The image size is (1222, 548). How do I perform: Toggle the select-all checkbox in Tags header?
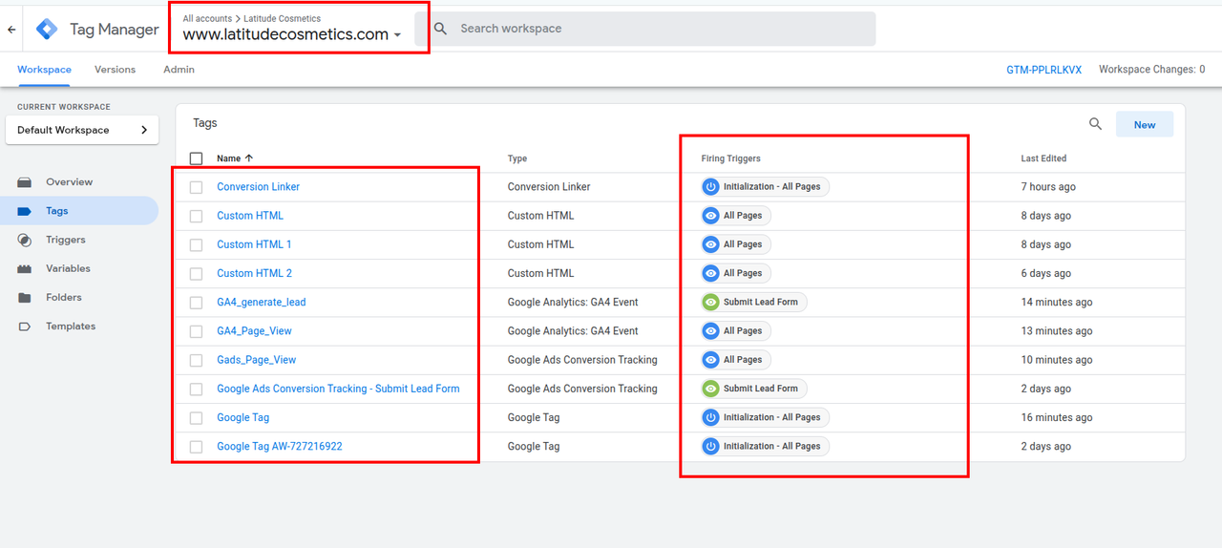196,158
